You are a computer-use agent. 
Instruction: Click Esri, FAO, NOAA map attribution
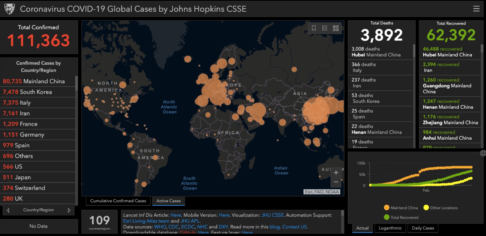click(x=322, y=192)
